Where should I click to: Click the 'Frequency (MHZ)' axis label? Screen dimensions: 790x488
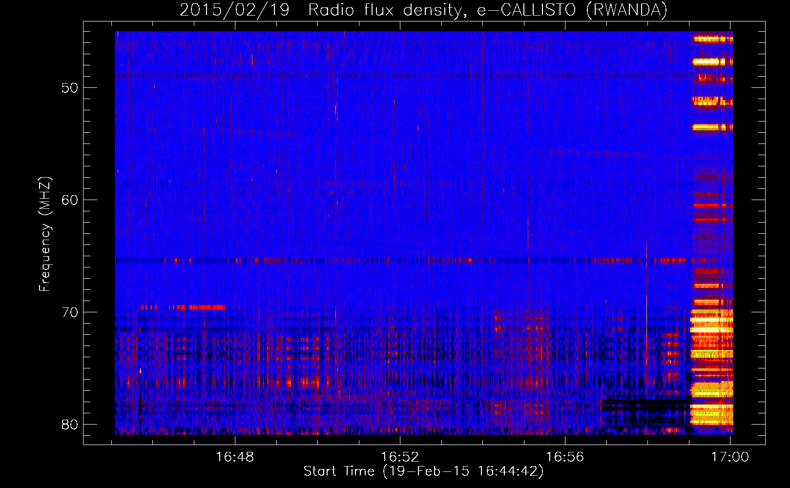pyautogui.click(x=45, y=234)
